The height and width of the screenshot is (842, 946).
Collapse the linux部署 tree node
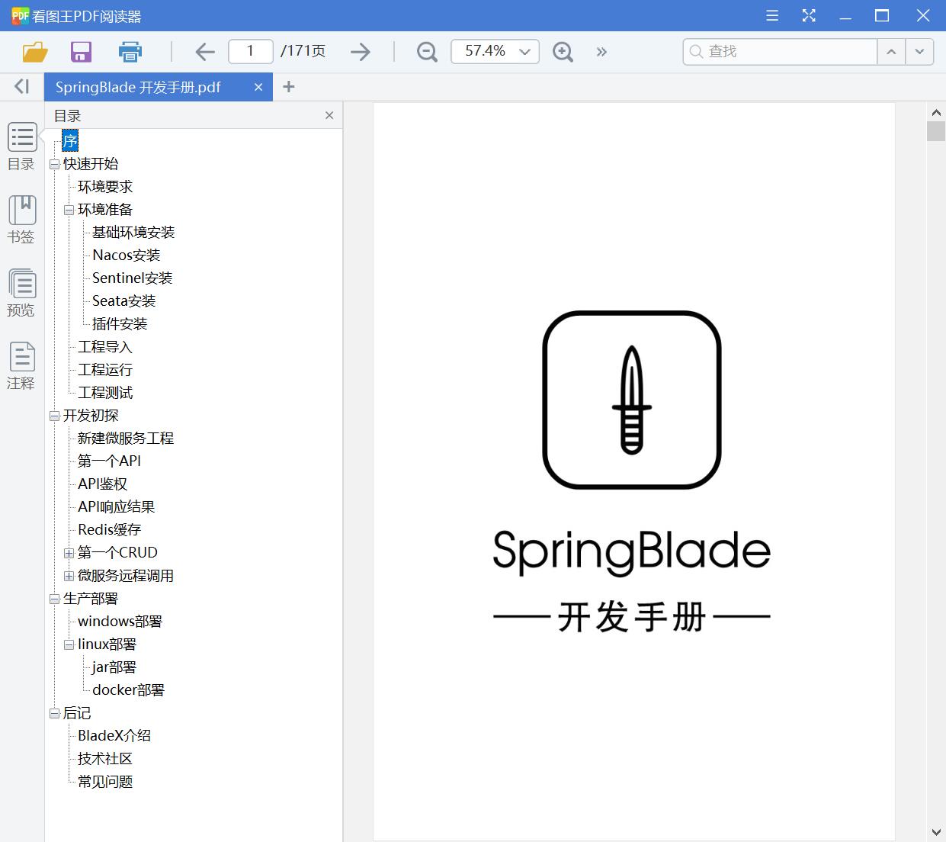pos(69,644)
